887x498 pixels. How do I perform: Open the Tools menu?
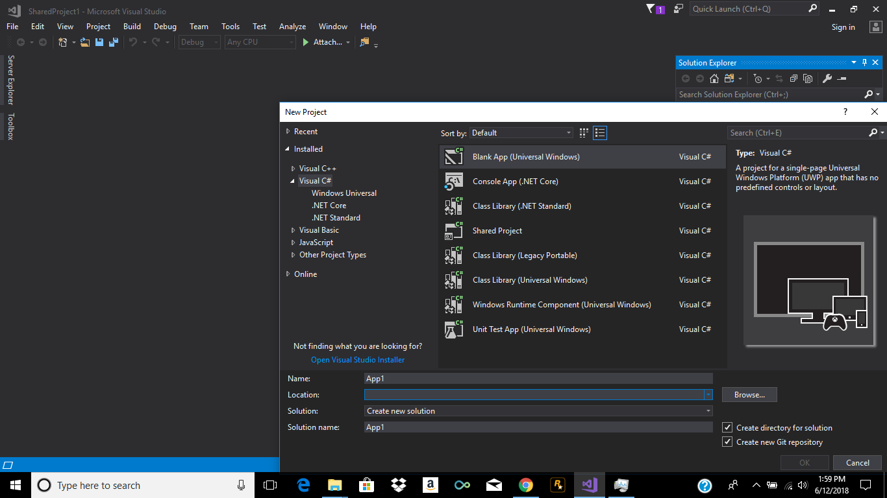click(x=231, y=27)
